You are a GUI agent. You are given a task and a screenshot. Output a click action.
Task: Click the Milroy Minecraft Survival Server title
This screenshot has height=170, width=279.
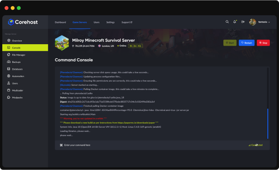point(103,40)
